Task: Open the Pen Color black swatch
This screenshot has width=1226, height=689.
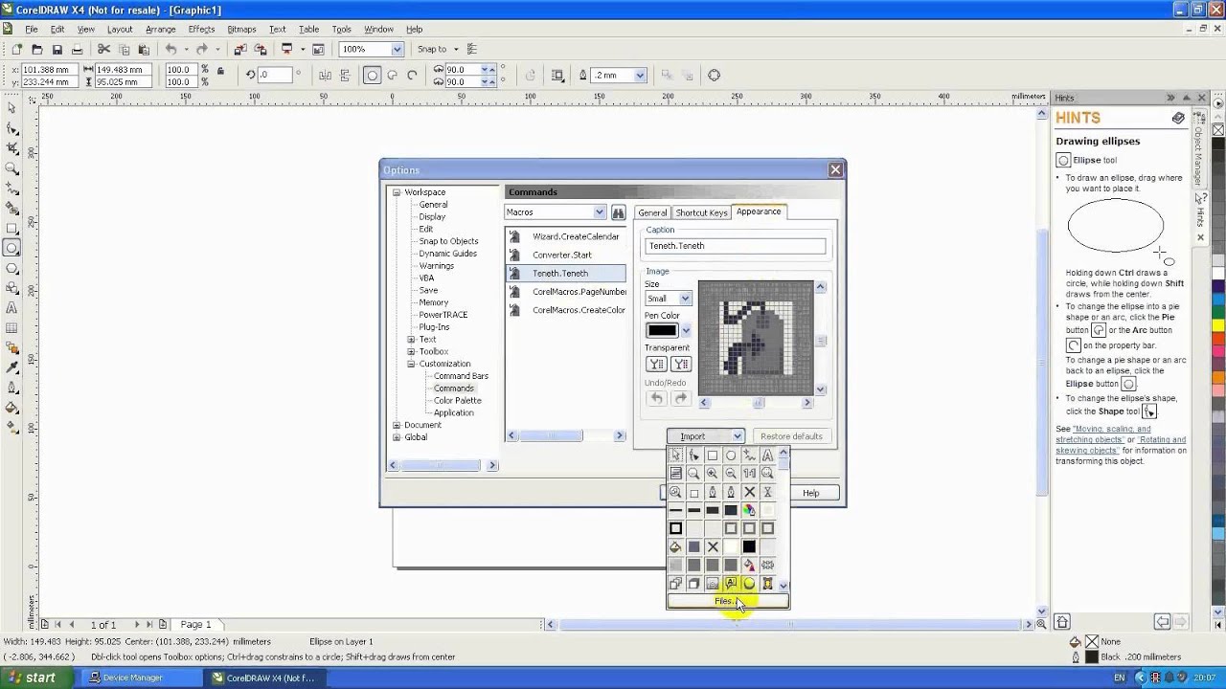Action: [x=662, y=331]
